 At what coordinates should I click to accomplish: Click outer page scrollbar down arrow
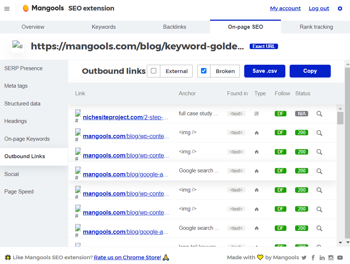pyautogui.click(x=347, y=242)
